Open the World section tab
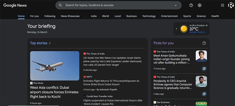The width and height of the screenshot is (235, 106). (x=105, y=16)
